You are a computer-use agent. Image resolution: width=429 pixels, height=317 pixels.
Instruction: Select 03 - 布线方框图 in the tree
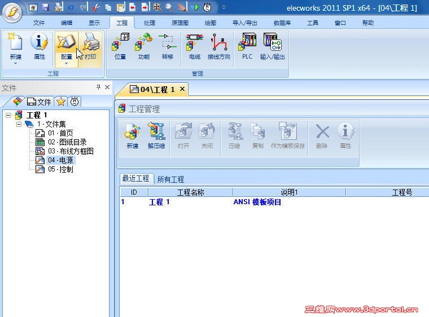[64, 151]
